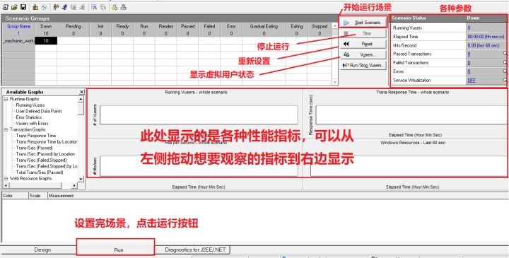Select the black highlighted cell showing 10
This screenshot has width=509, height=258.
coord(46,41)
